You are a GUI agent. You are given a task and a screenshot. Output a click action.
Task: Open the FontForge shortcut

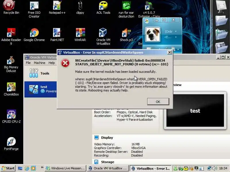11,143
